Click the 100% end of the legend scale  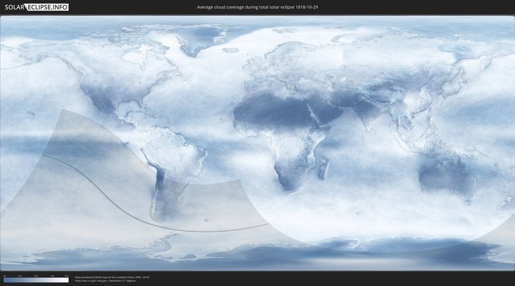(x=68, y=280)
